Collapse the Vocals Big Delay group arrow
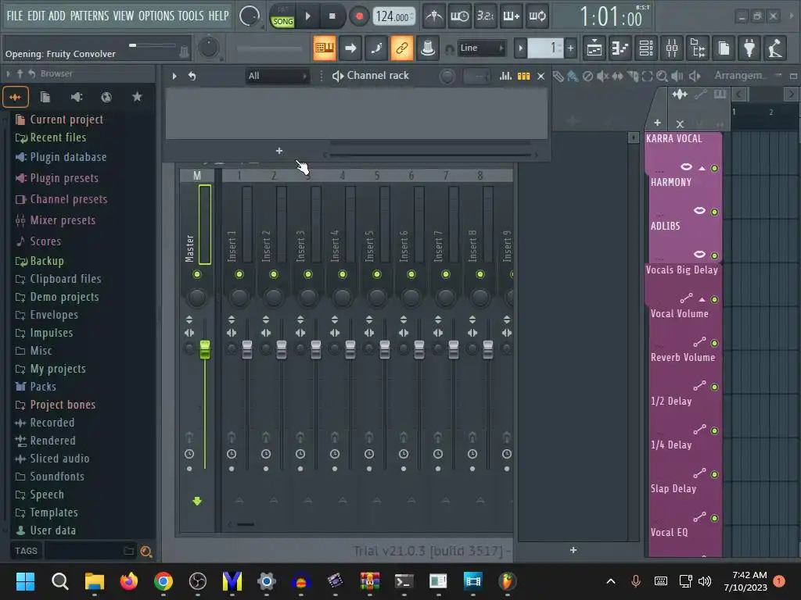 702,299
